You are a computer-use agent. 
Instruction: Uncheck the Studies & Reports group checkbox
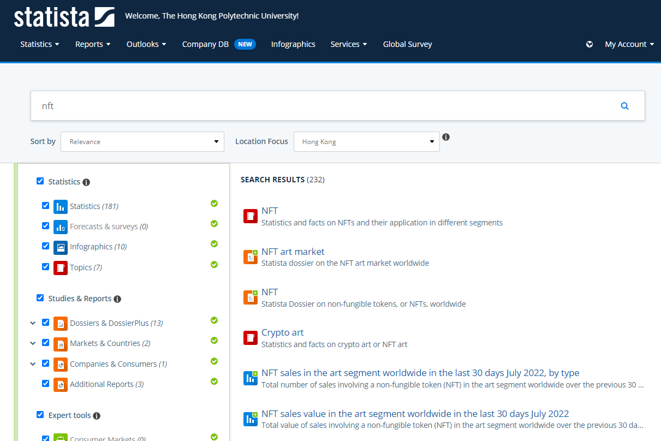[x=40, y=298]
